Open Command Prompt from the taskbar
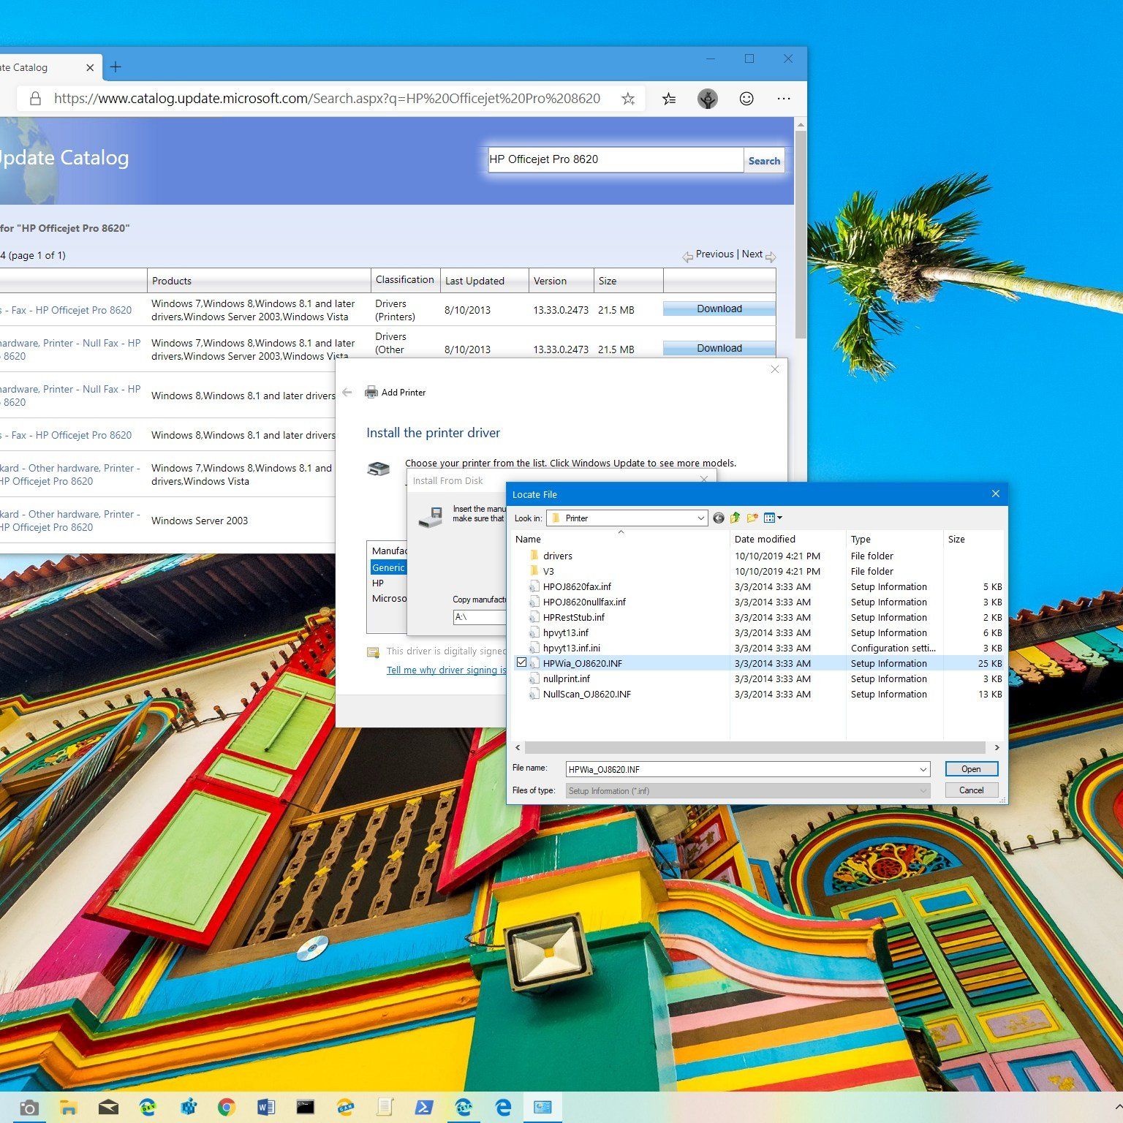 coord(305,1107)
